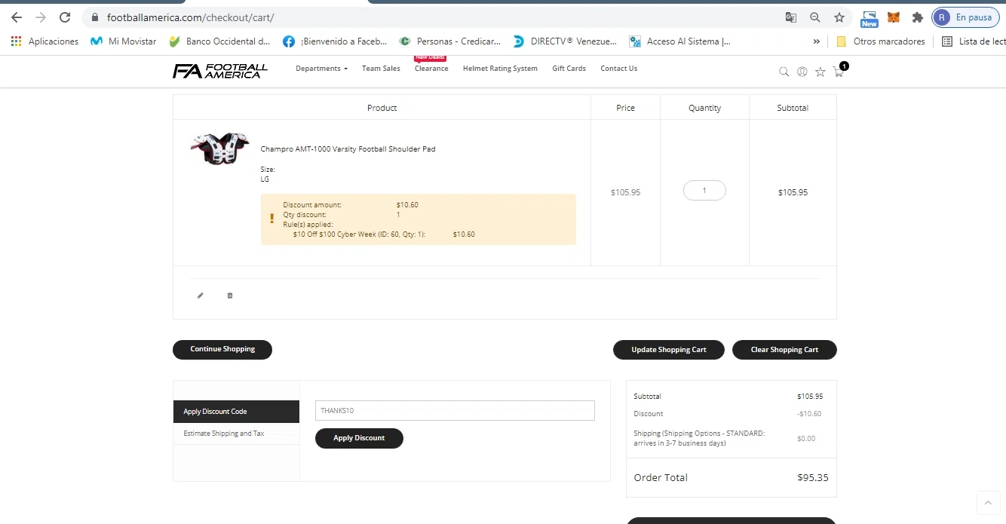Click the site search magnifier icon
This screenshot has height=524, width=1006.
click(784, 72)
